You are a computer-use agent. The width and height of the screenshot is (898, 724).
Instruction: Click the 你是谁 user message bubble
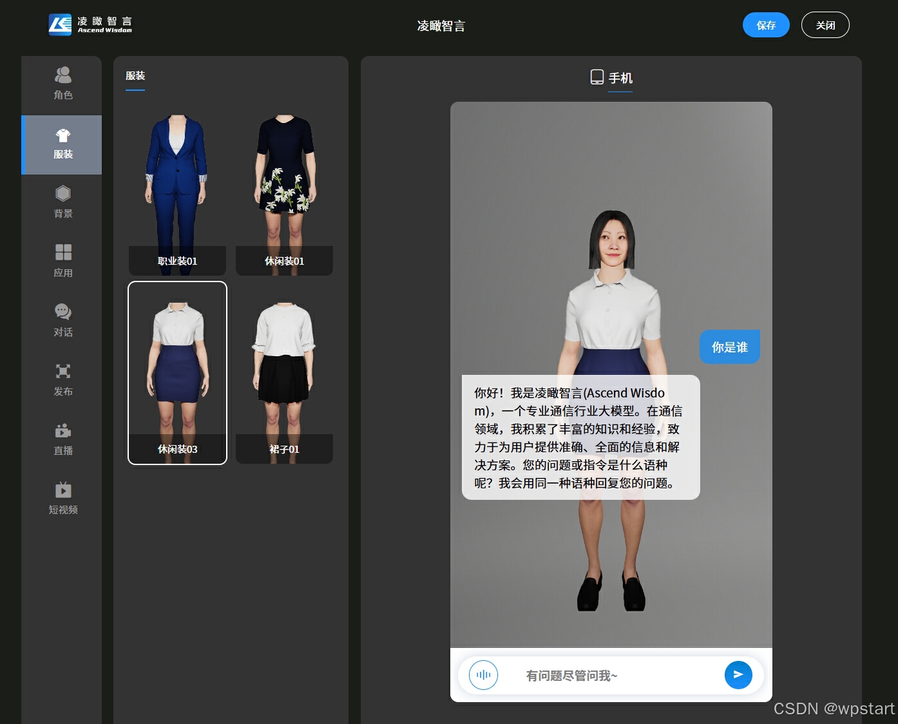tap(730, 347)
